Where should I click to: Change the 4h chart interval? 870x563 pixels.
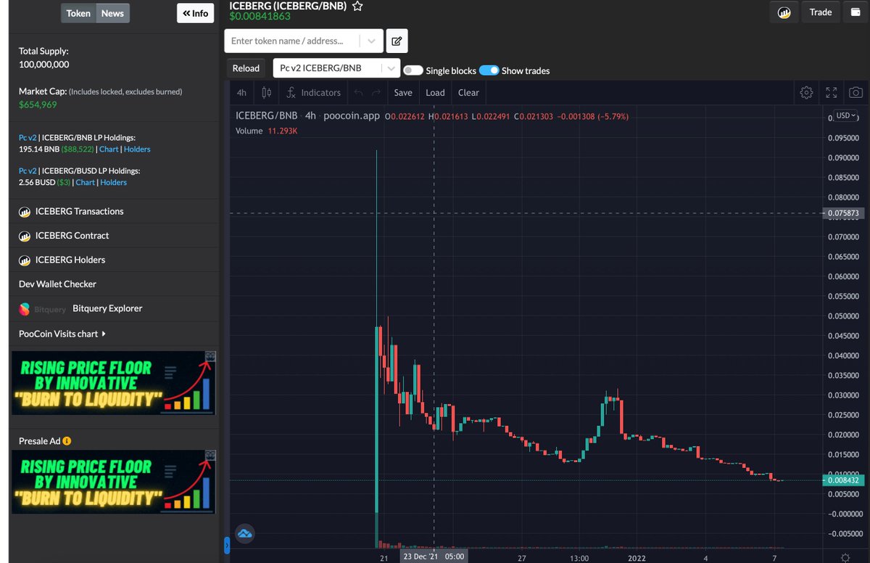tap(241, 92)
